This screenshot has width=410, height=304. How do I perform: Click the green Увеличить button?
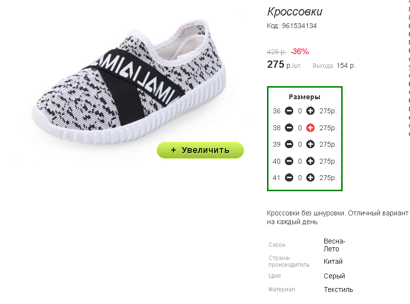200,150
